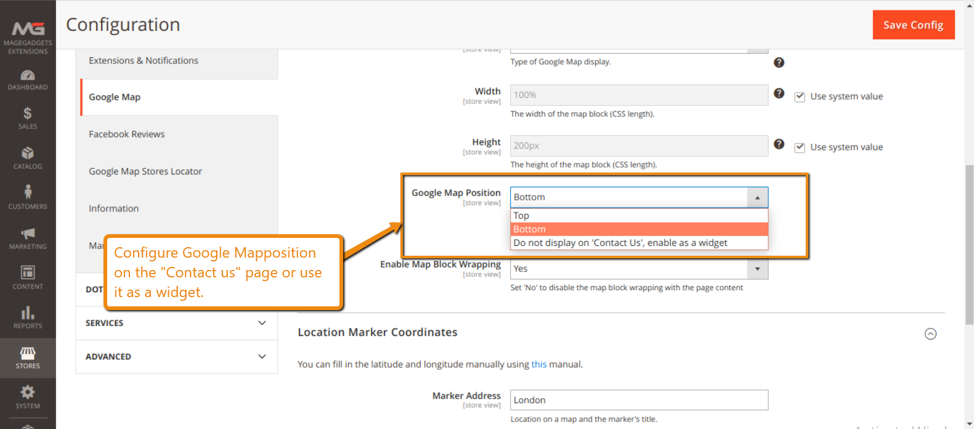
Task: Click the Width input field
Action: coord(639,95)
